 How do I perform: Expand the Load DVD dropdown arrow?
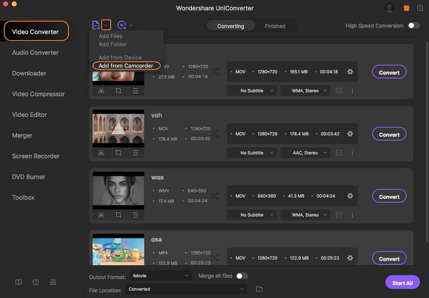coord(131,25)
